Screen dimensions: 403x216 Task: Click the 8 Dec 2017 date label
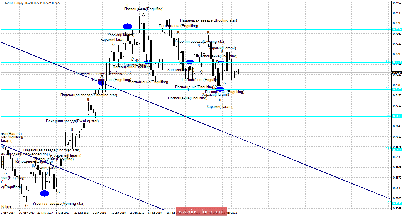[63, 213]
